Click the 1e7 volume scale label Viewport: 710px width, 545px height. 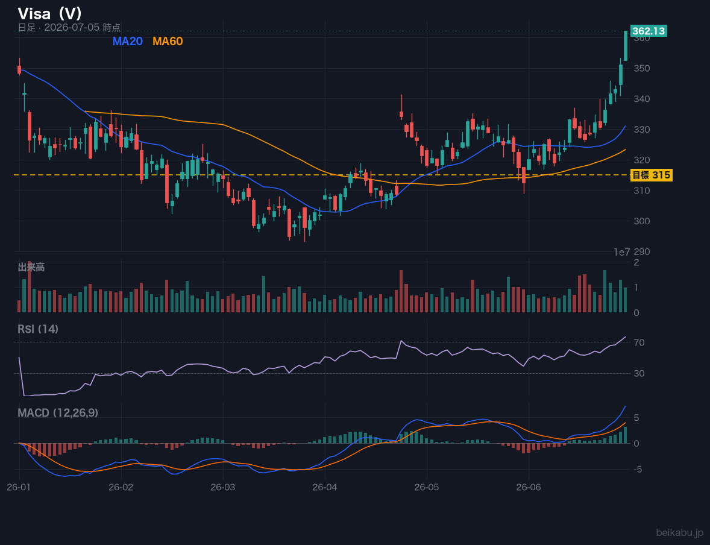622,252
